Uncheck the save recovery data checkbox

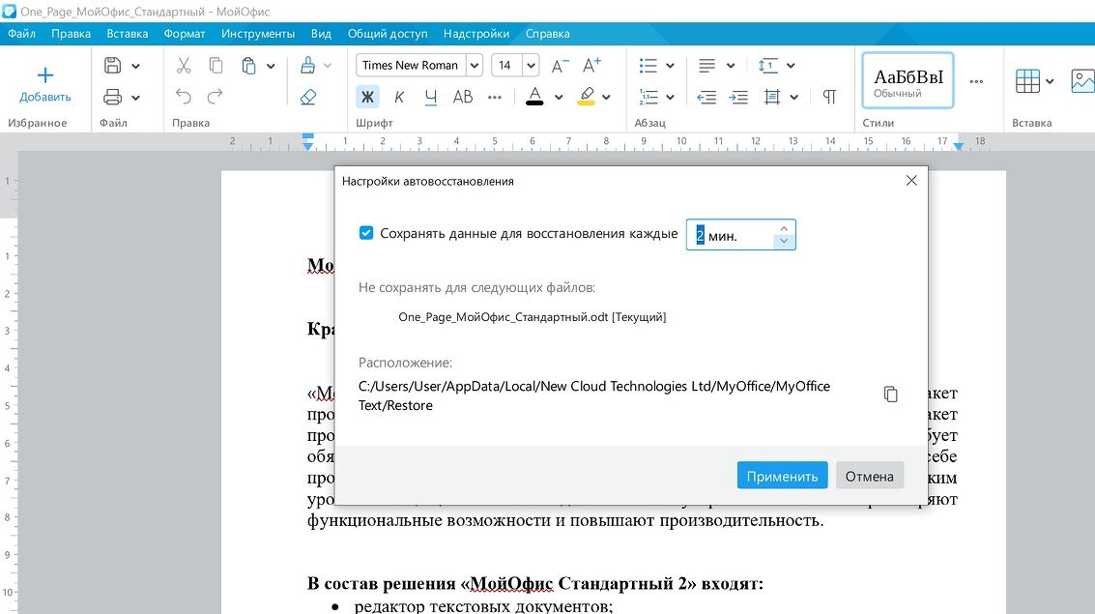click(x=366, y=233)
